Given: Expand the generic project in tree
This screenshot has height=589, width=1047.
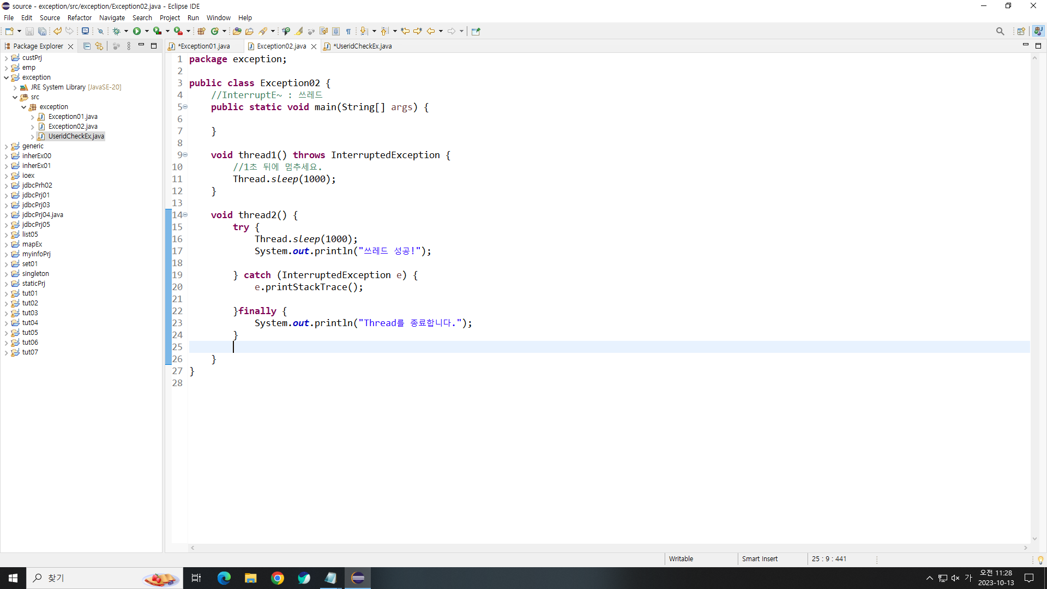Looking at the screenshot, I should [7, 146].
